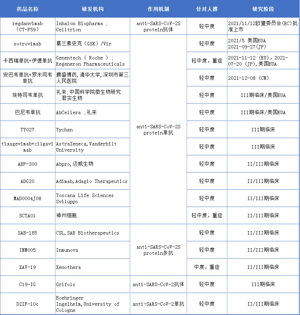Click the 针对人群 column header
Viewport: 300px width, 315px height.
tap(207, 9)
